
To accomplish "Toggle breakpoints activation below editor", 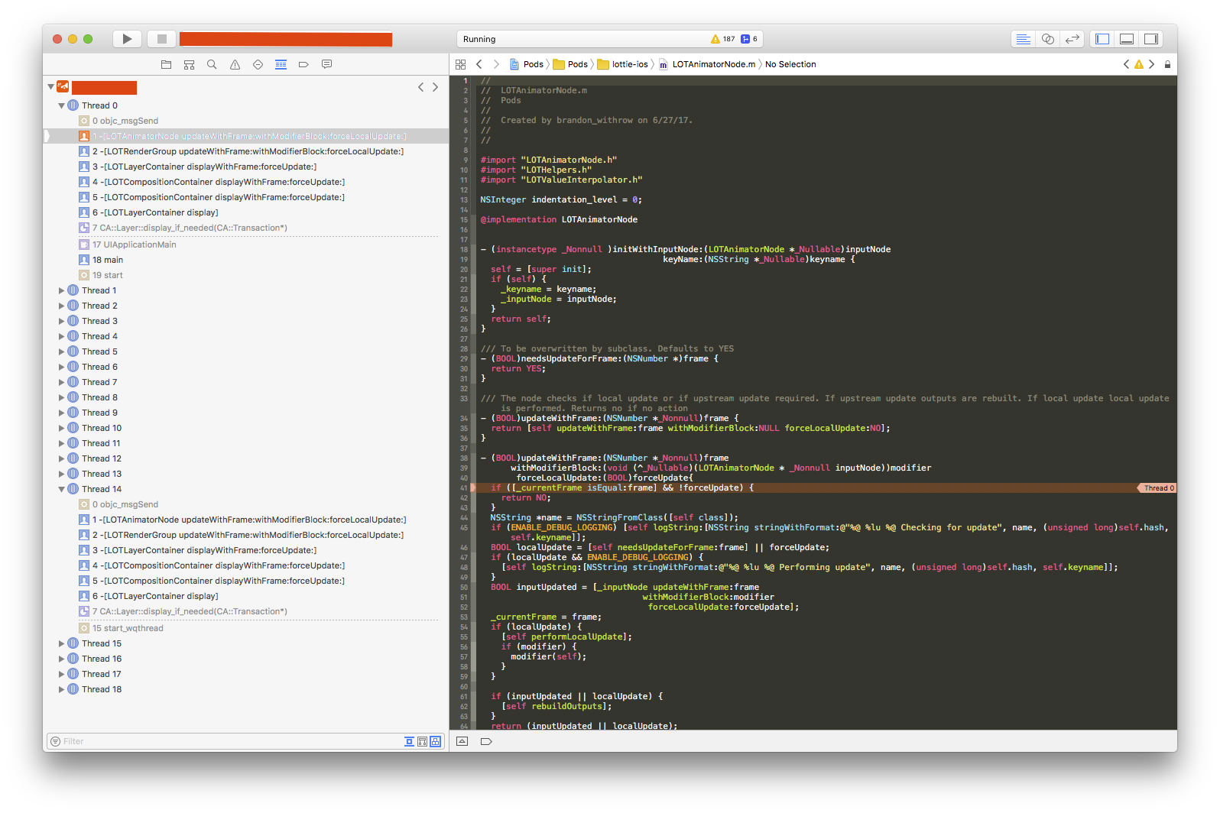I will pos(486,741).
